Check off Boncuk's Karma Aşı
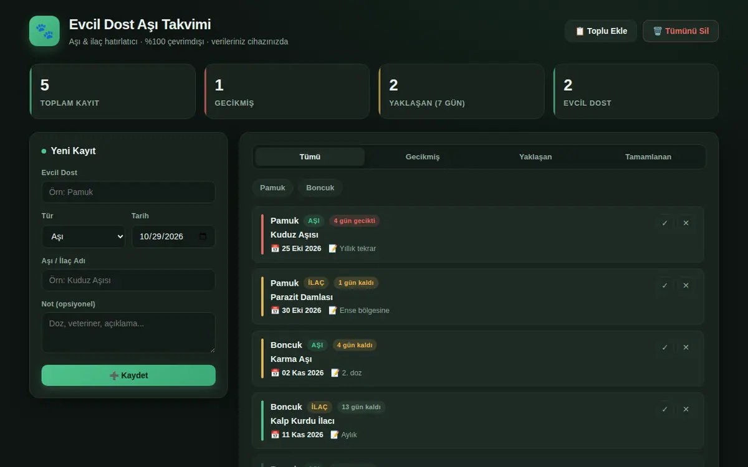Viewport: 748px width, 467px height. [x=664, y=347]
